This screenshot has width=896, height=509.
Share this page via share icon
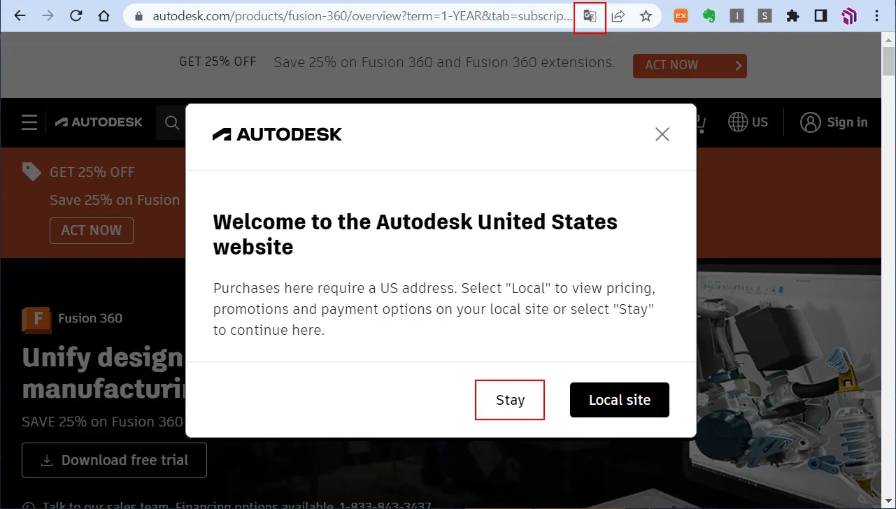pyautogui.click(x=618, y=16)
